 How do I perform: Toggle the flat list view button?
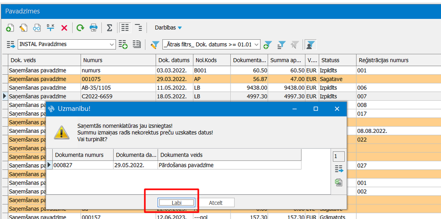point(125,28)
